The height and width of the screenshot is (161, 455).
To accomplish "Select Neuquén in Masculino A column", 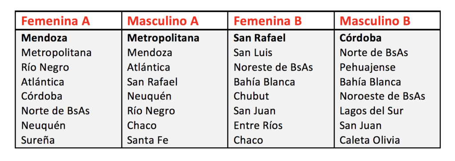I will [149, 96].
